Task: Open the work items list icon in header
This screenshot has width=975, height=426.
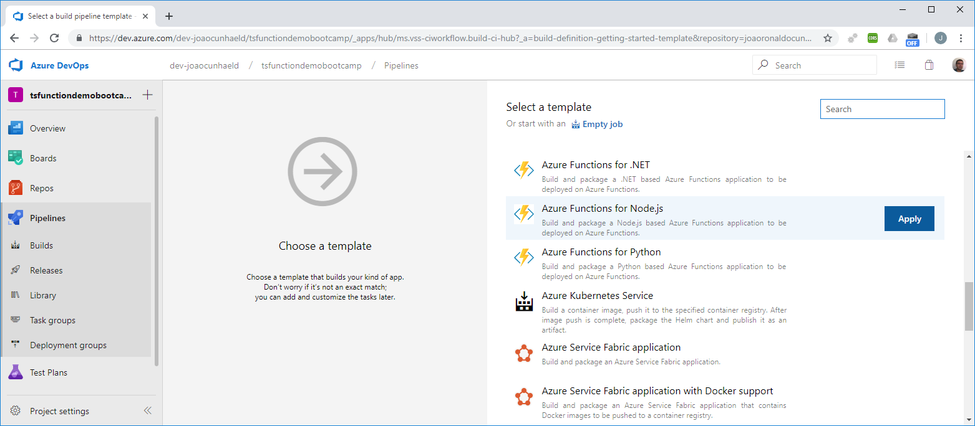Action: [900, 65]
